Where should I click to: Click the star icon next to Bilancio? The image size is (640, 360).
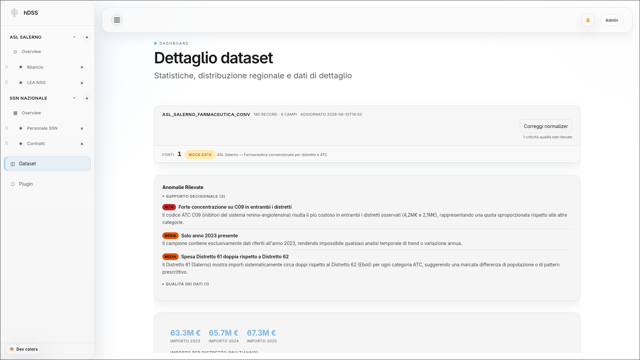(x=21, y=67)
